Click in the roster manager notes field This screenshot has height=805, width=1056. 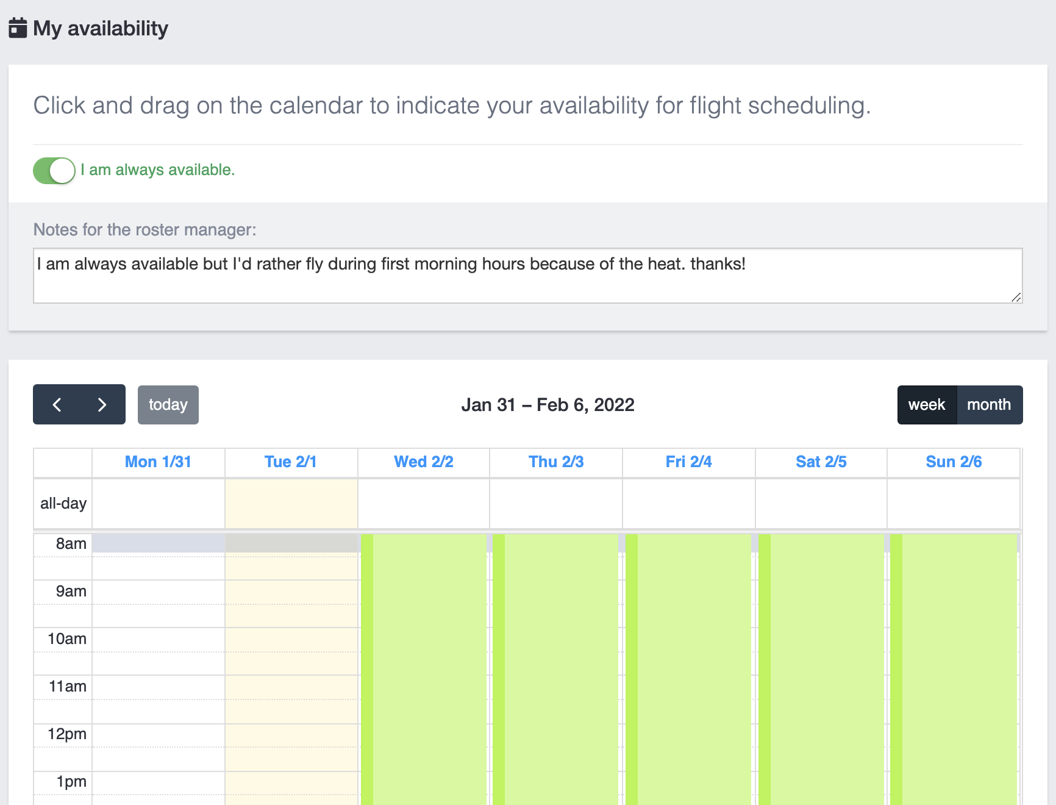point(527,276)
